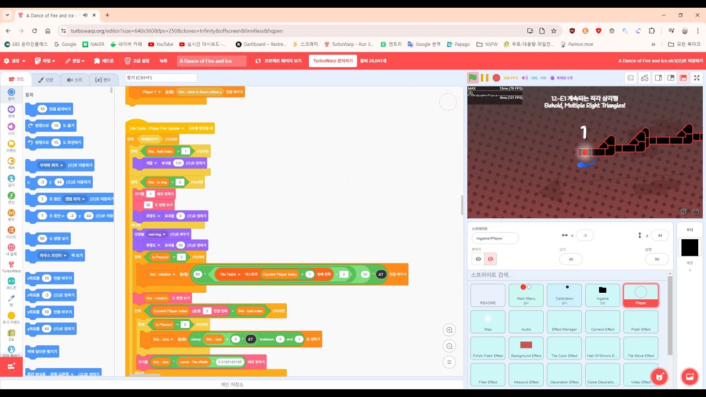Select the 변수 (Variables) block category
The width and height of the screenshot is (706, 397).
click(11, 215)
